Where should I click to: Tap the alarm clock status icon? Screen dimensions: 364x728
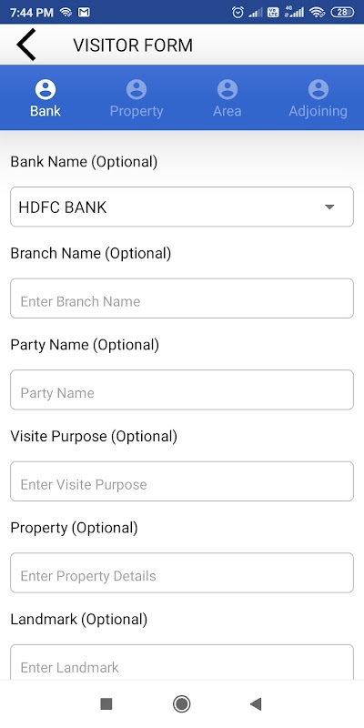[x=238, y=13]
